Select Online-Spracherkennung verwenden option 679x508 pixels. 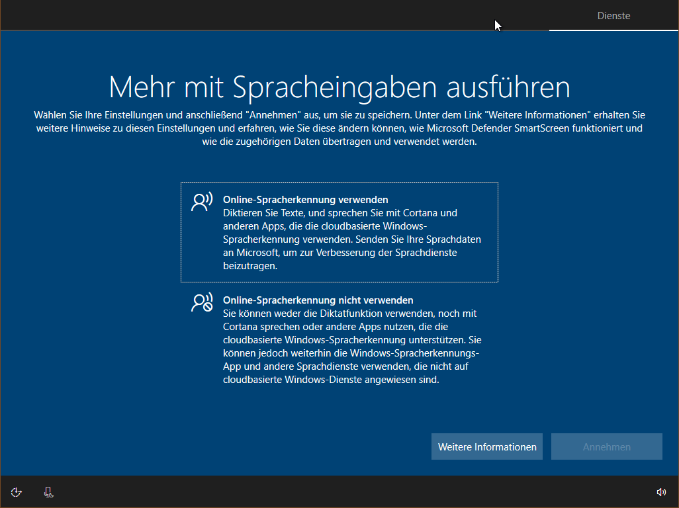pyautogui.click(x=339, y=232)
